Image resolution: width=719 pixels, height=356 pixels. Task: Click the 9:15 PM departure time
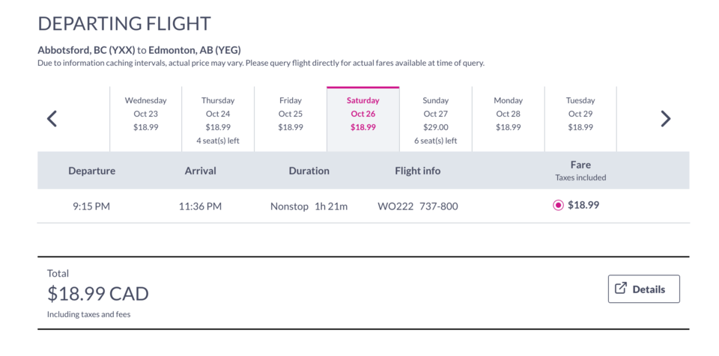[91, 206]
